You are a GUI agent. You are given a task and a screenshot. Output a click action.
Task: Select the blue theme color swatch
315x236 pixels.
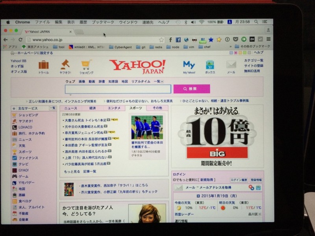tap(231, 53)
